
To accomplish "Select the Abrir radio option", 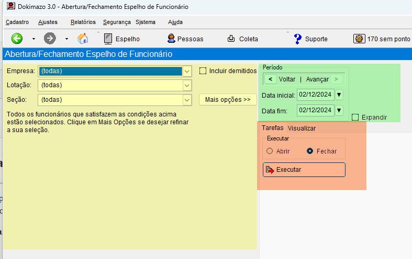I will coord(270,151).
